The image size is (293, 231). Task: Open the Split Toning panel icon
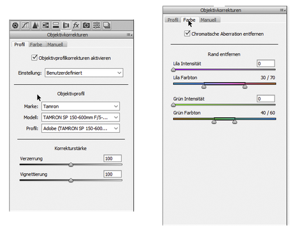coord(56,26)
